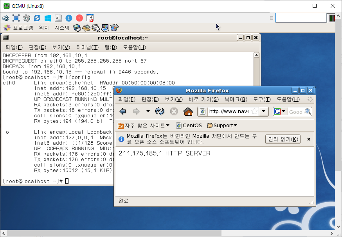Click QEMU horizontal scrollbar left arrow
Image resolution: width=342 pixels, height=237 pixels.
coord(3,233)
